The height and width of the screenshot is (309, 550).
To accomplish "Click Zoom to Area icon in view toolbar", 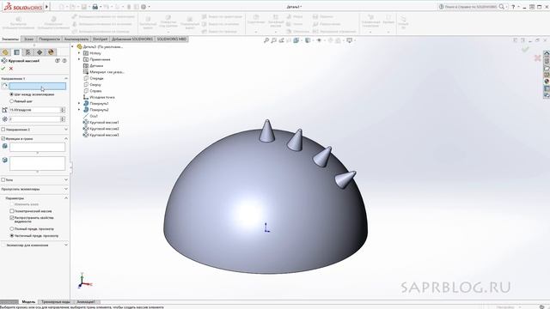I will [x=273, y=40].
